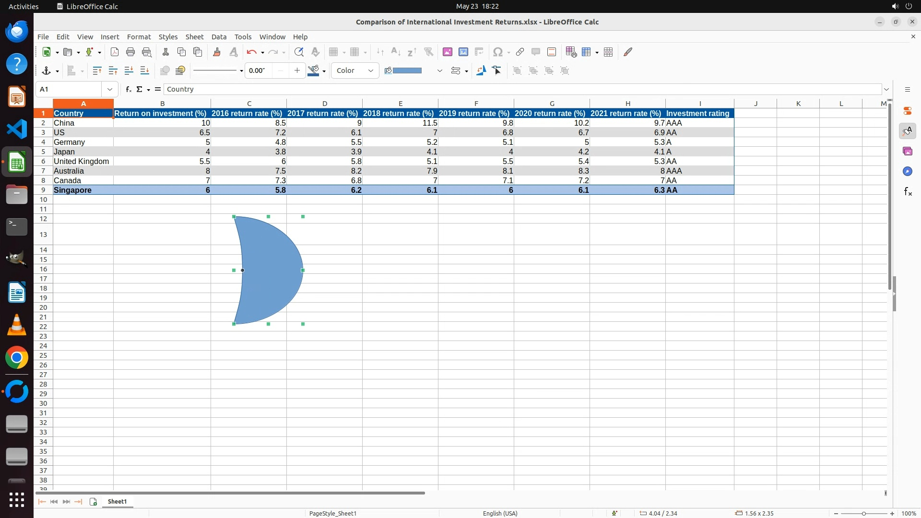Increase line width with plus button

(297, 71)
